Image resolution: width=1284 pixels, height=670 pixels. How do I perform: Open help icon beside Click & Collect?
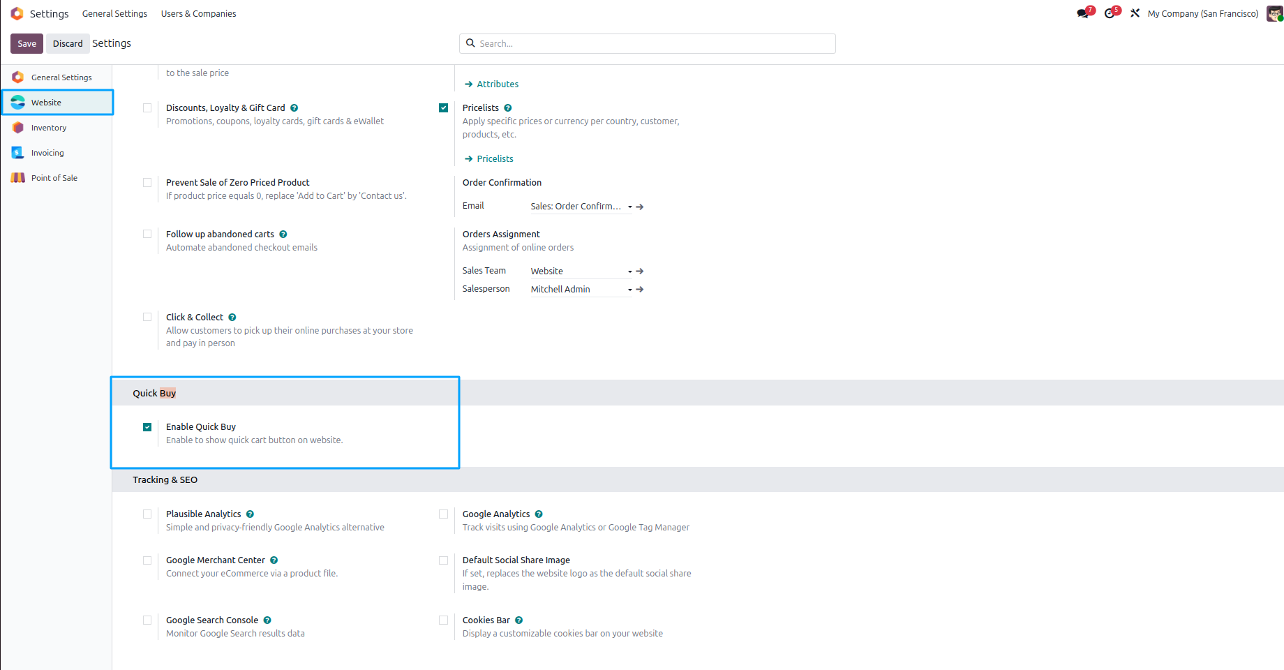[232, 318]
